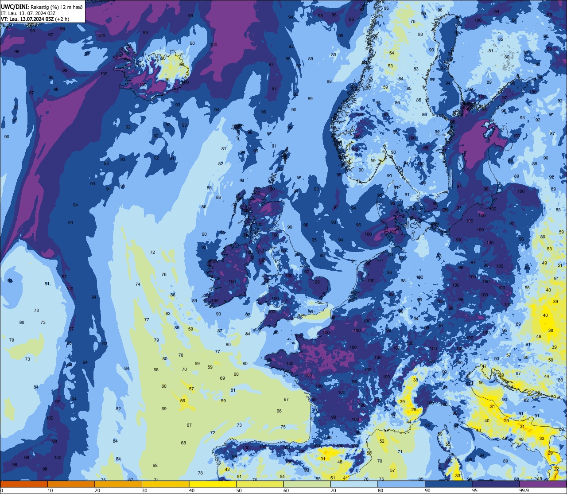
Task: Click the legend tick label "30"
Action: 144,490
